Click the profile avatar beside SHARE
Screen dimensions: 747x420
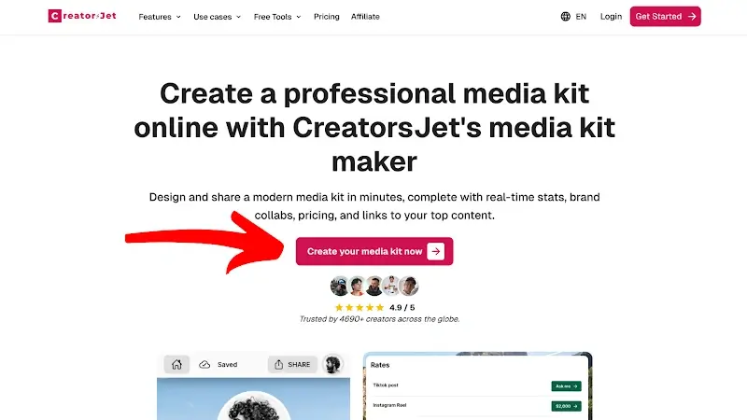pos(331,365)
